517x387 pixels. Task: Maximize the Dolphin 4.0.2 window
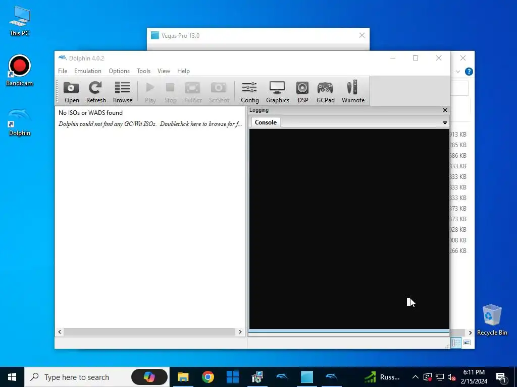tap(416, 58)
